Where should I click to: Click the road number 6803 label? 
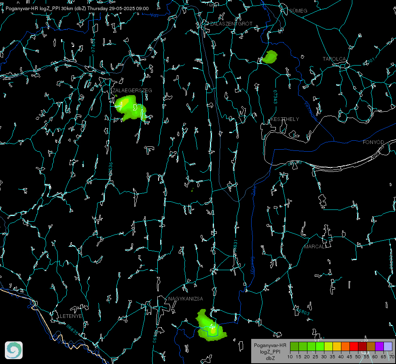coord(303,311)
